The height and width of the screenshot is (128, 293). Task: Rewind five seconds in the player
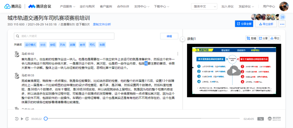click(x=17, y=119)
